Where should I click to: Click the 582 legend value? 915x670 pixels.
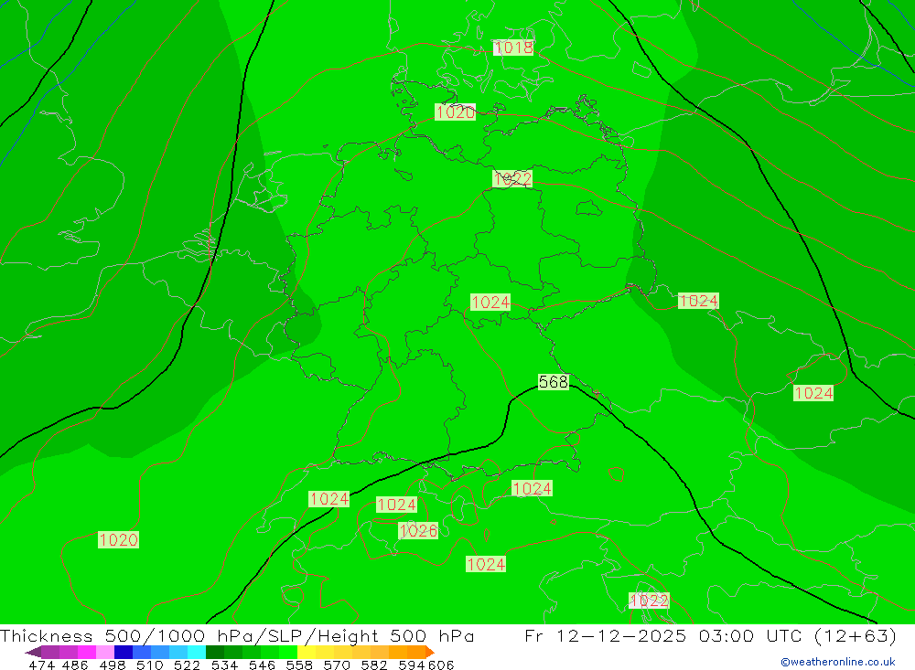coord(373,665)
